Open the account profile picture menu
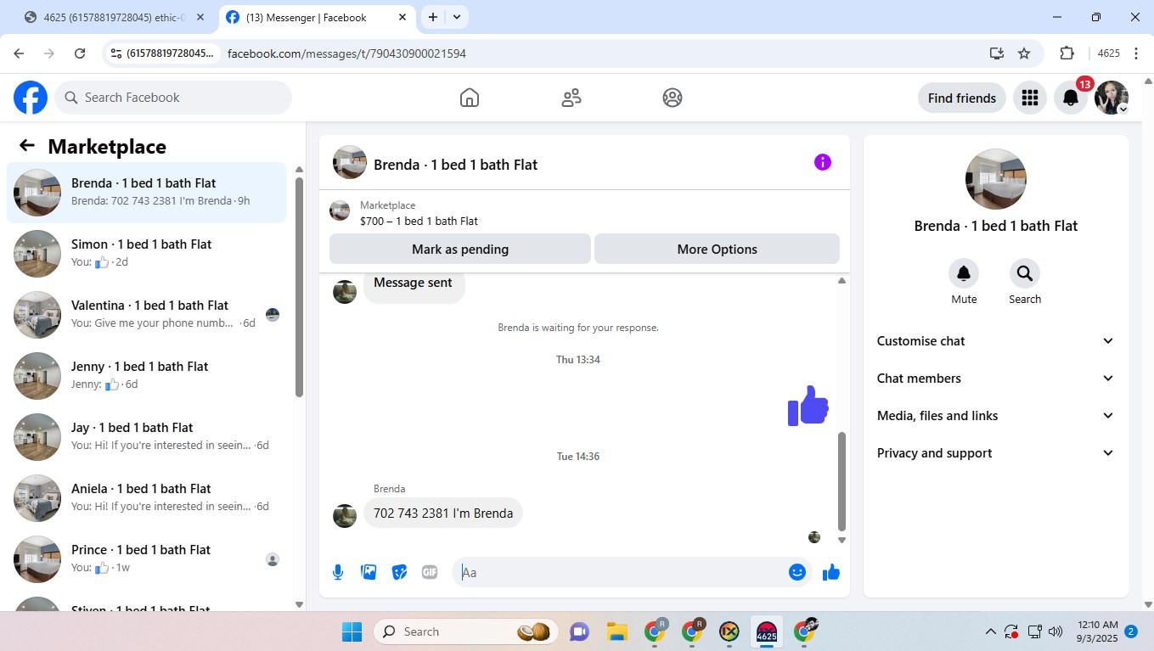The width and height of the screenshot is (1154, 651). 1112,98
